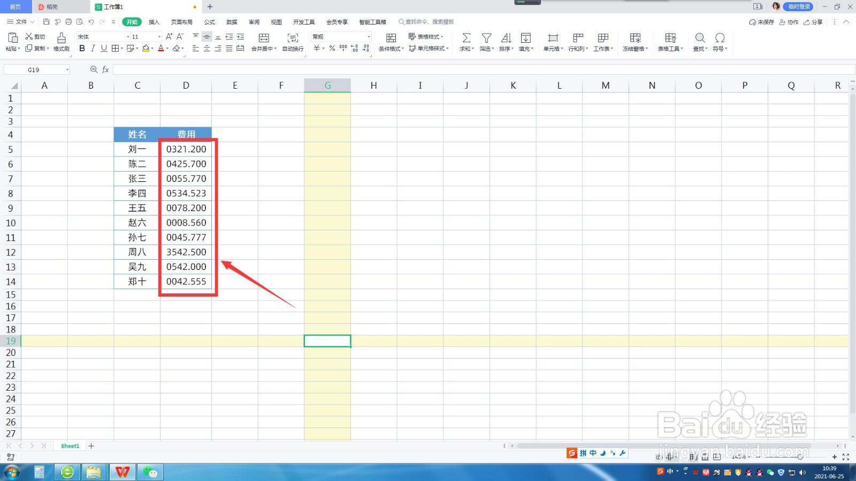
Task: Switch to the Formulas (公式) tab
Action: (x=210, y=22)
